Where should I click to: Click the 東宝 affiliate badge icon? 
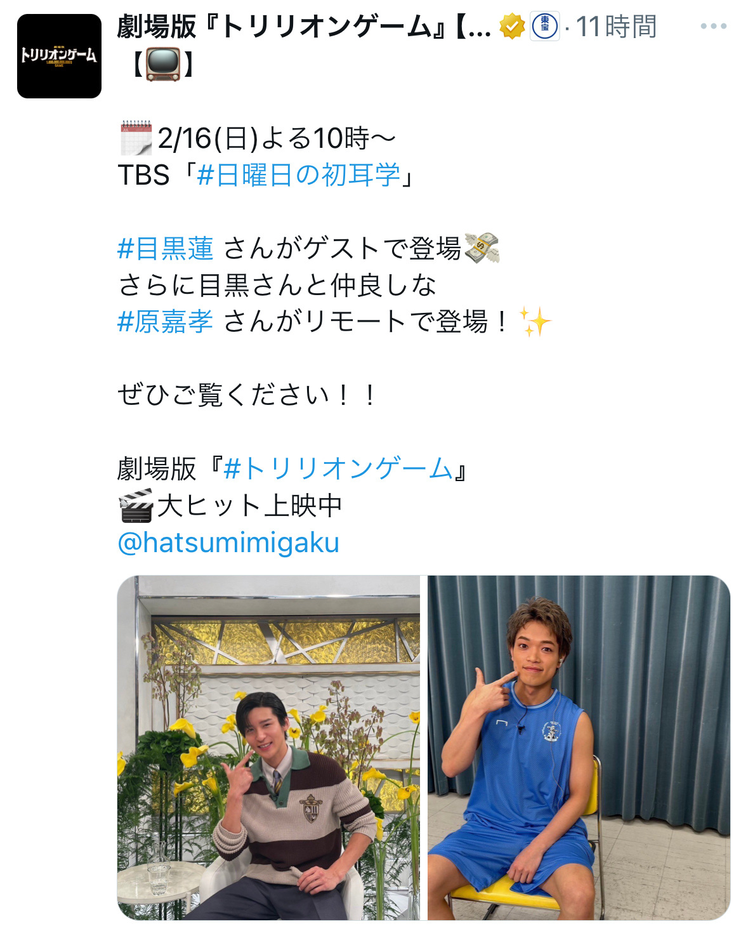[x=544, y=27]
